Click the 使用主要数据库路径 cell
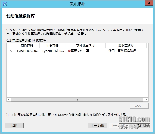 click(x=122, y=51)
